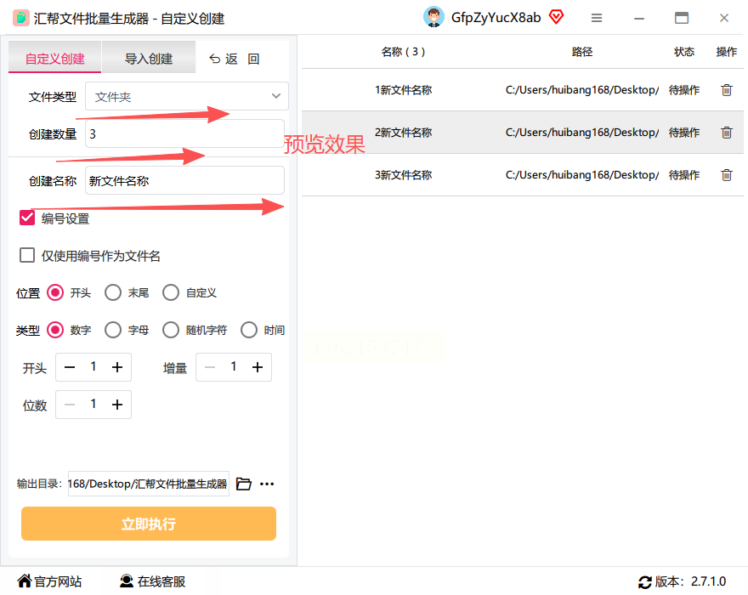Select the 自定义创建 tab

(x=55, y=58)
